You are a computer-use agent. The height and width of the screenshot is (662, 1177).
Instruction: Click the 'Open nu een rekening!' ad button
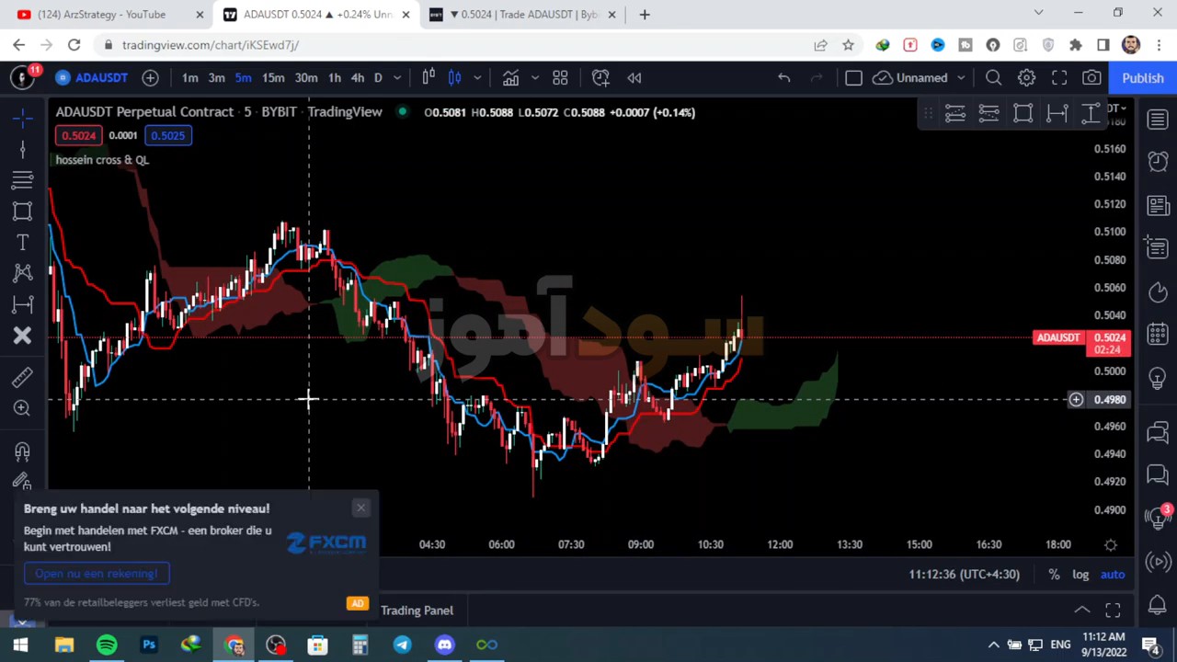click(x=97, y=574)
